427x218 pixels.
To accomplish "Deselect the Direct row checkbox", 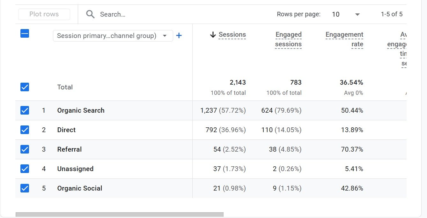I will coord(25,130).
